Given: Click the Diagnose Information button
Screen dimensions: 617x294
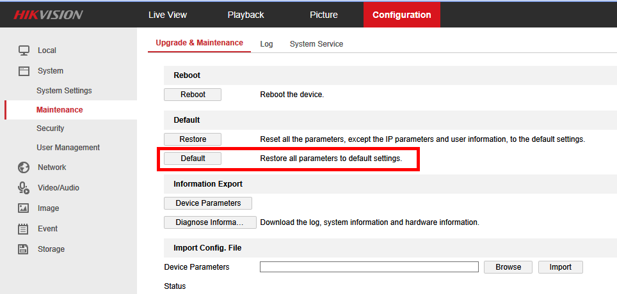Looking at the screenshot, I should tap(210, 222).
